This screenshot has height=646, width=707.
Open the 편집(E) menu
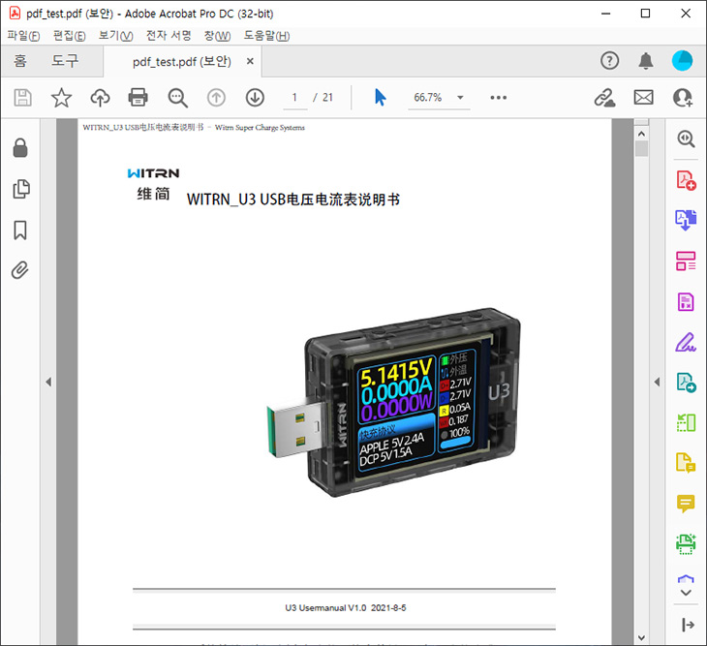tap(70, 36)
